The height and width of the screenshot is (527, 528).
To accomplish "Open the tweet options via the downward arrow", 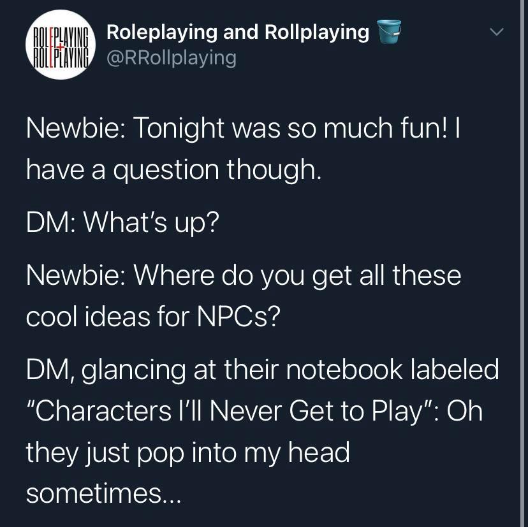I will (x=497, y=32).
